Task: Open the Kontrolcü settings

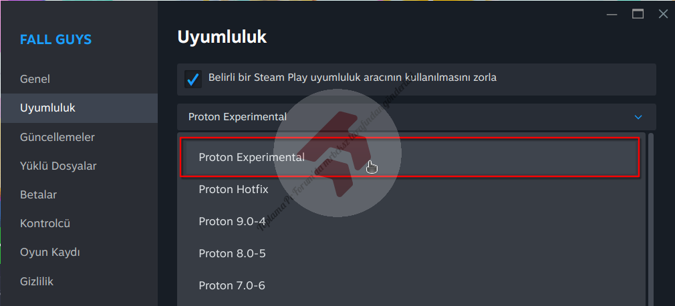Action: click(x=45, y=223)
